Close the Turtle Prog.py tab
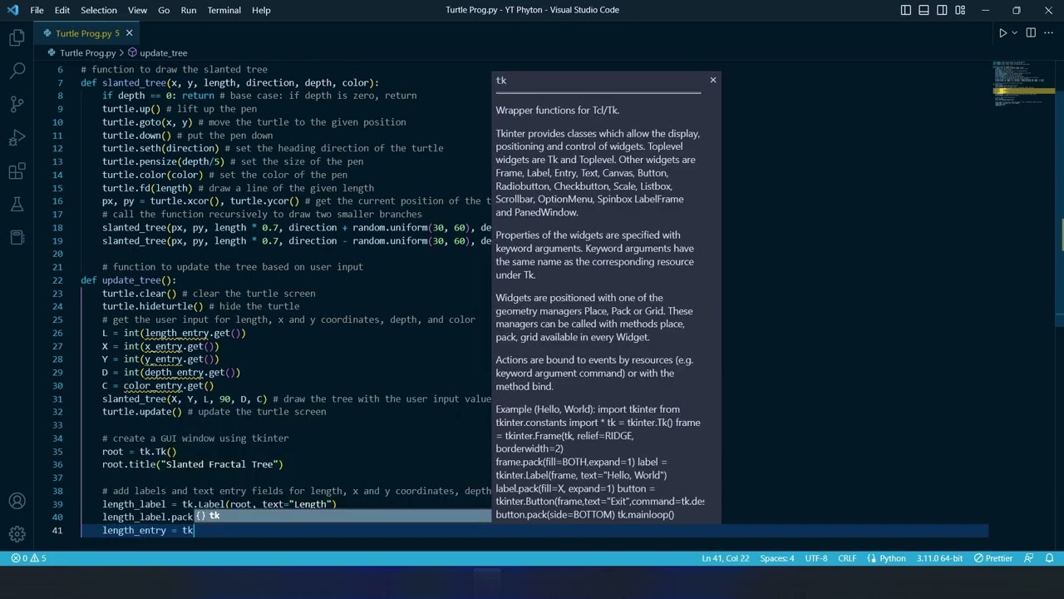This screenshot has height=599, width=1064. click(129, 33)
